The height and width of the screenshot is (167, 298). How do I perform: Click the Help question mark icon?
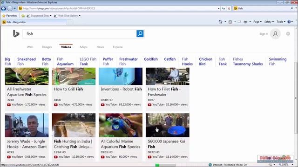click(289, 22)
